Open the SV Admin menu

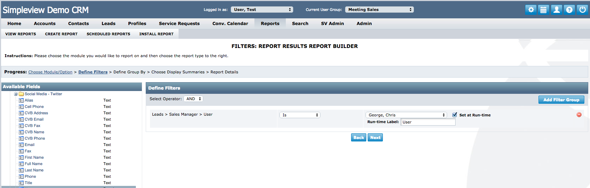332,24
